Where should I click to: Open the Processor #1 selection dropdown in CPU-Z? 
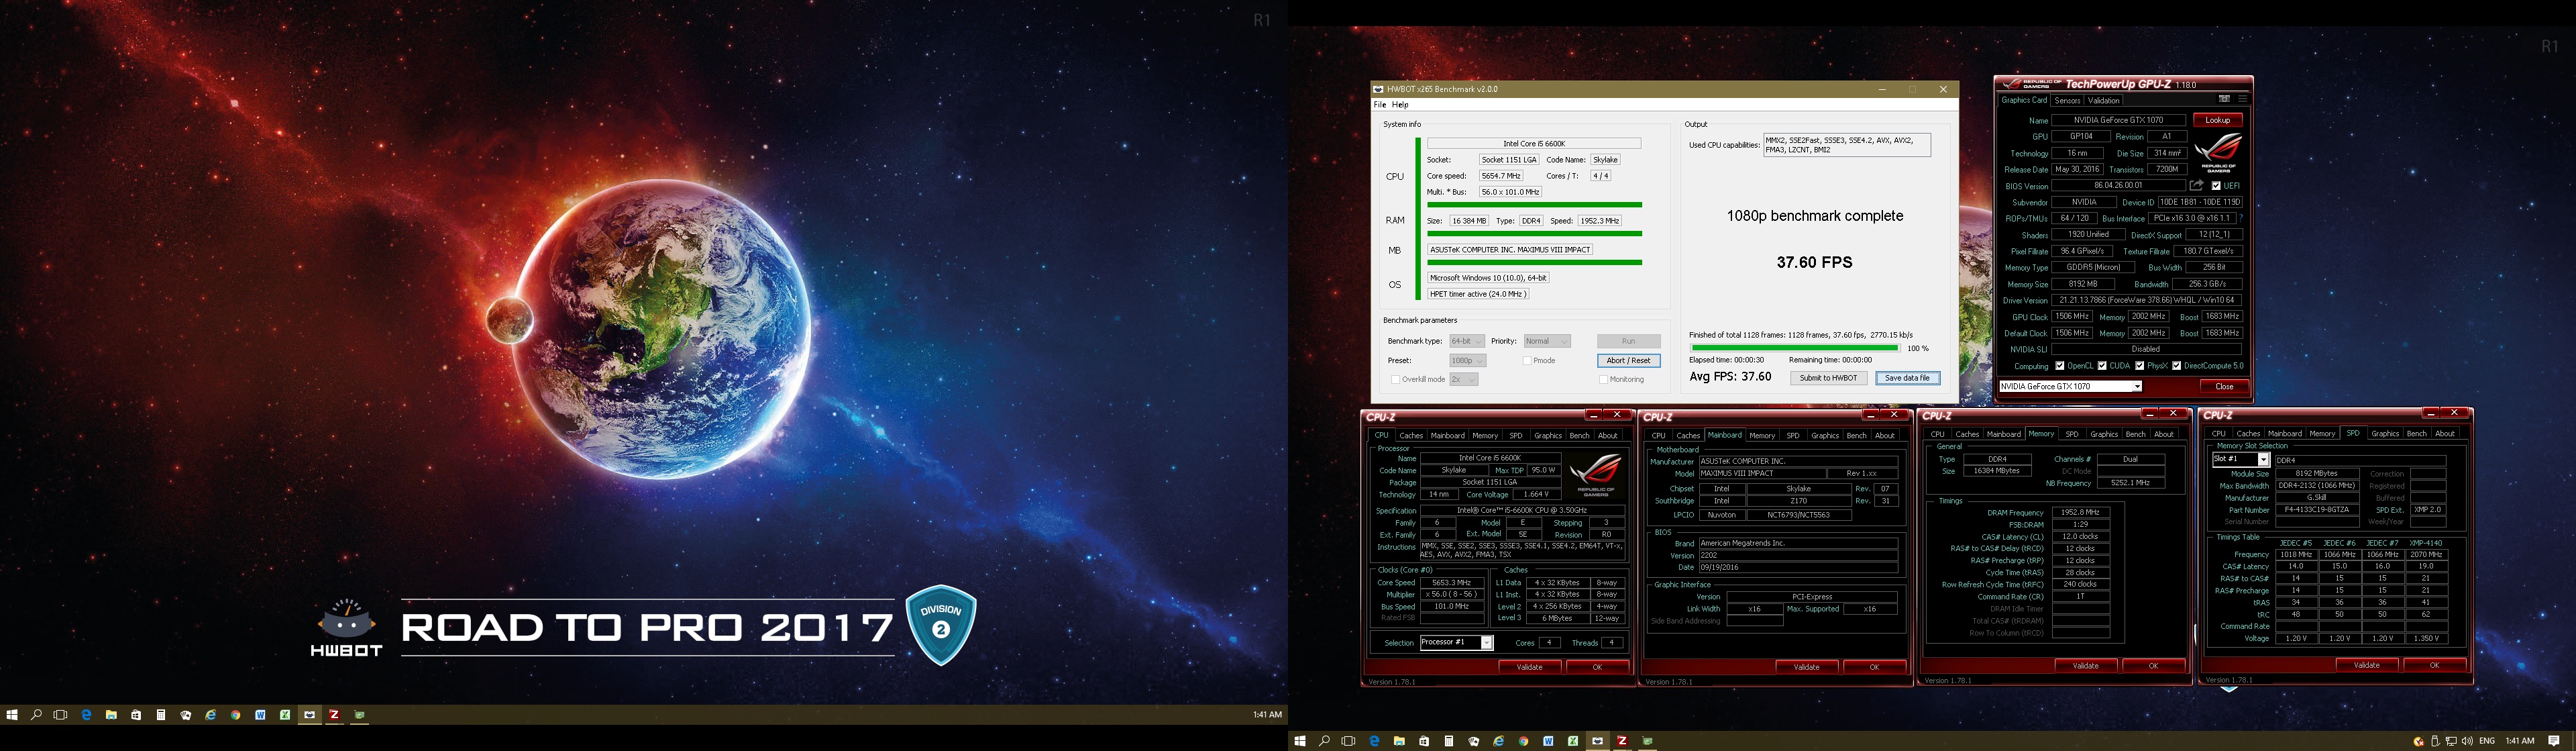[1456, 642]
